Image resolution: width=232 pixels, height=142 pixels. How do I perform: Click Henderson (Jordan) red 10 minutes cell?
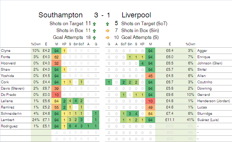pos(150,101)
